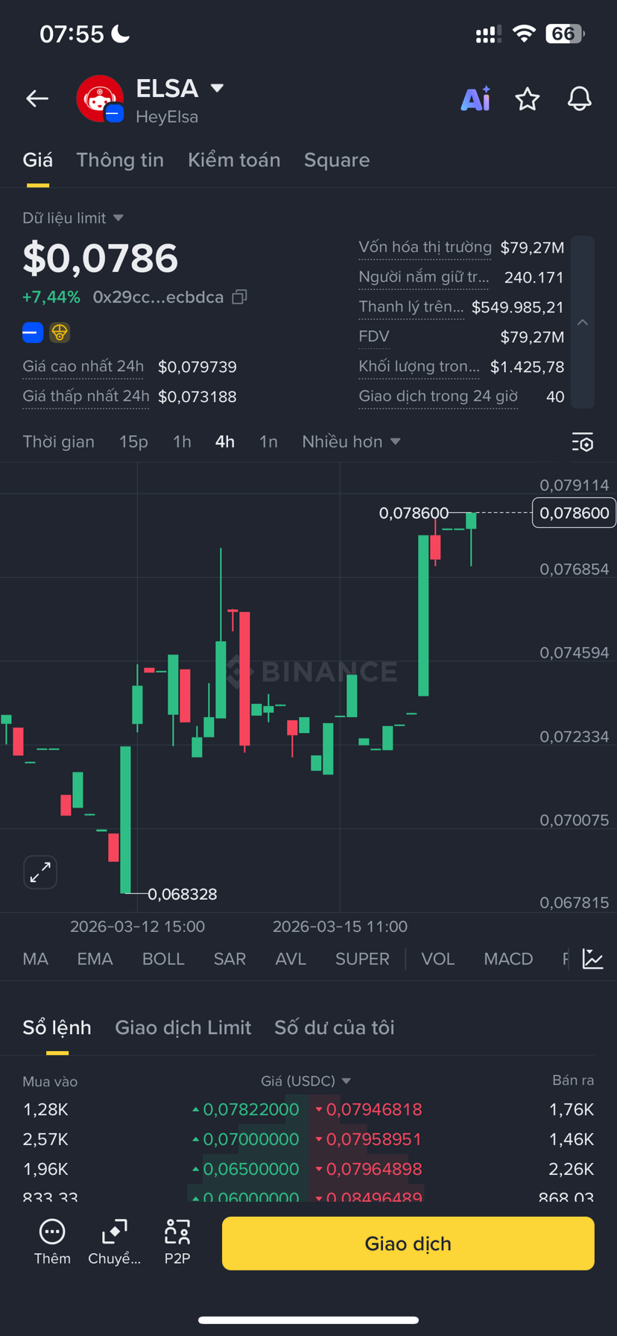Toggle the EMA indicator
This screenshot has height=1336, width=617.
(x=95, y=959)
